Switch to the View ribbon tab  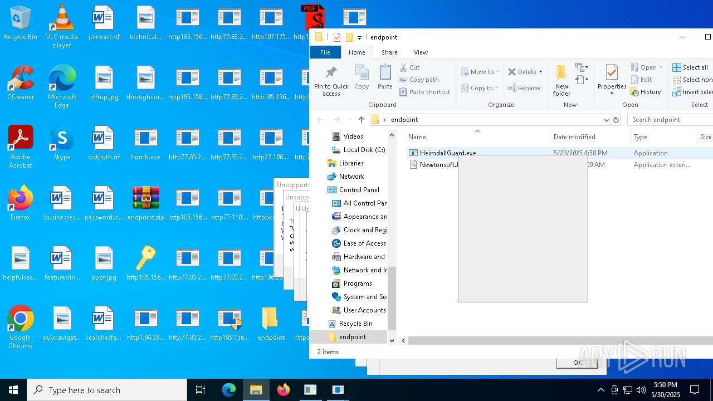pos(421,52)
